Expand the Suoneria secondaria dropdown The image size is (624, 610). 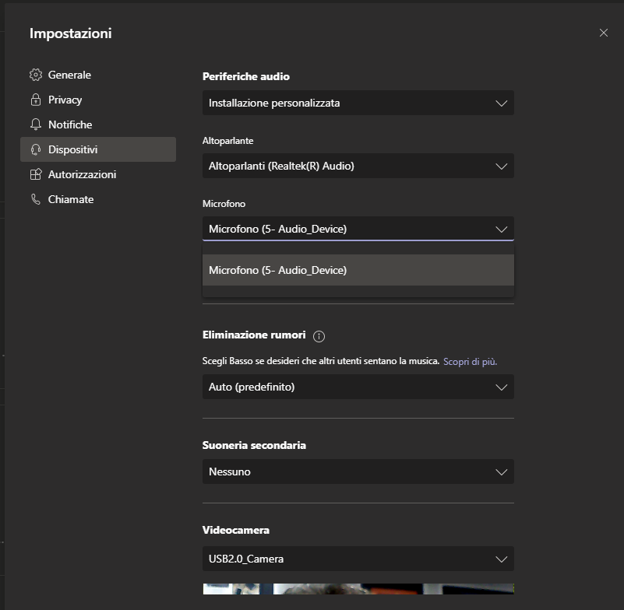coord(358,472)
